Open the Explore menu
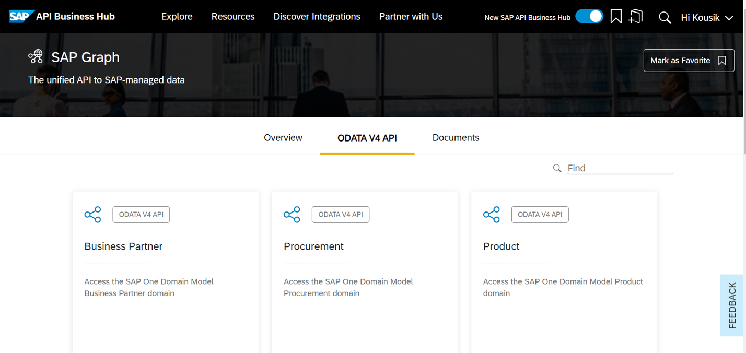The image size is (746, 353). pos(177,16)
